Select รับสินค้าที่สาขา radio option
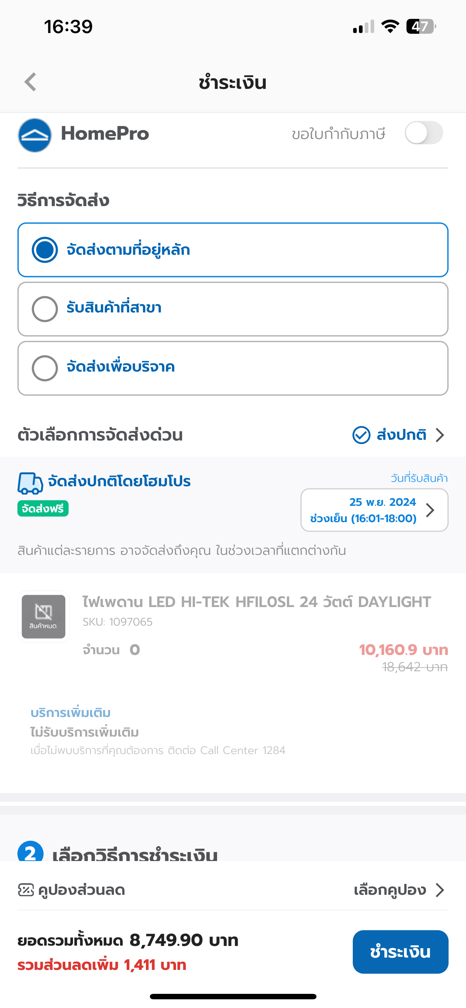The image size is (466, 1008). tap(233, 309)
